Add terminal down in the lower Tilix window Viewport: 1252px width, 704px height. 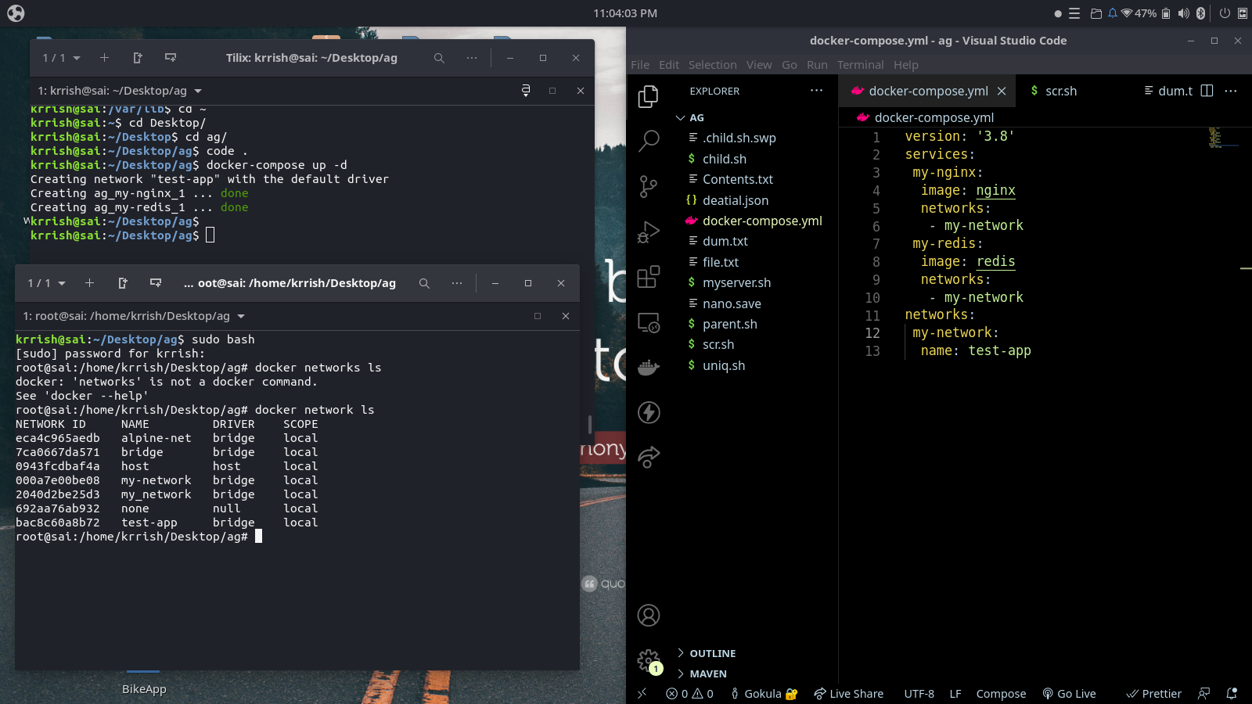pyautogui.click(x=156, y=283)
